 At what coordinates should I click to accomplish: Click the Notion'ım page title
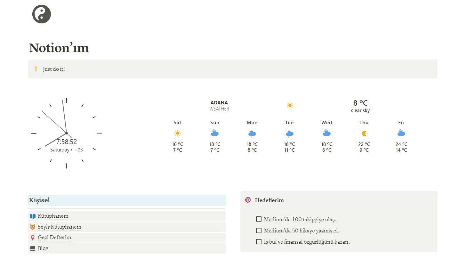pos(59,48)
